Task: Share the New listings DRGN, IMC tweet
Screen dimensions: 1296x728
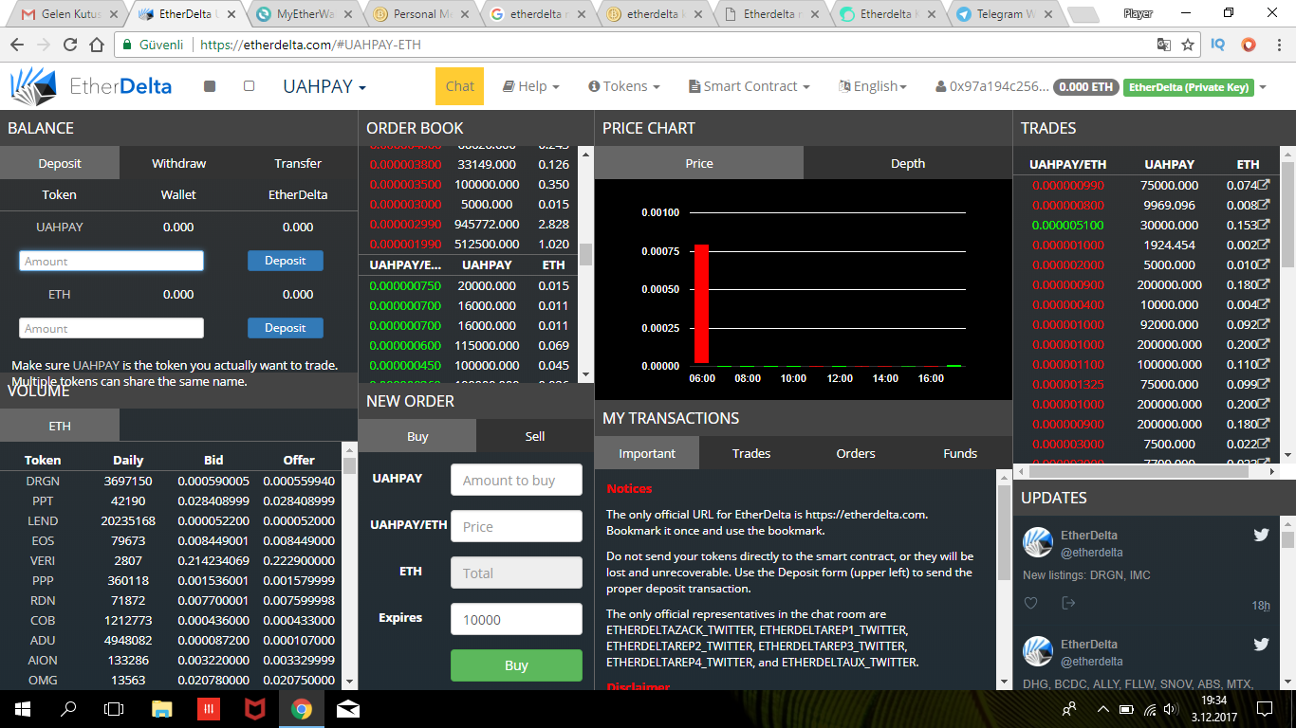Action: pos(1068,603)
